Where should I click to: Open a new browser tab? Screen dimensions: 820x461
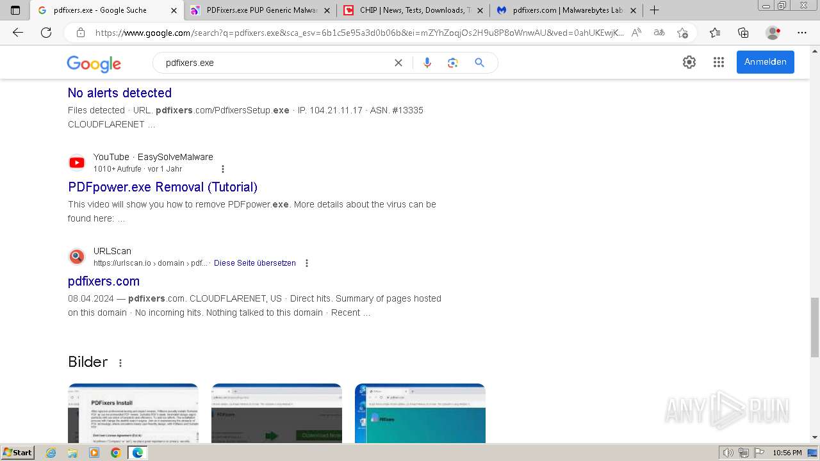pyautogui.click(x=654, y=10)
